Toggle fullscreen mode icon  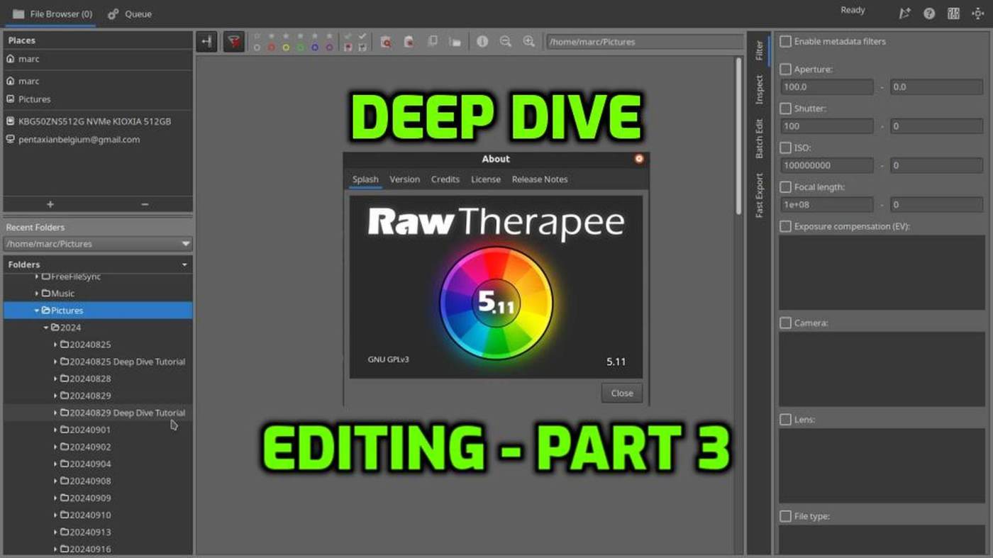[x=977, y=13]
